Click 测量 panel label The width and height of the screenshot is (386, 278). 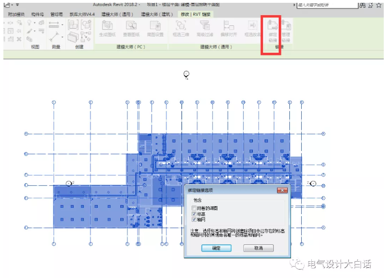point(56,47)
